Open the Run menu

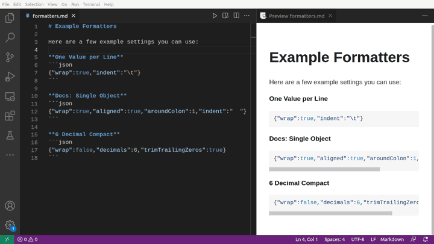pyautogui.click(x=75, y=4)
